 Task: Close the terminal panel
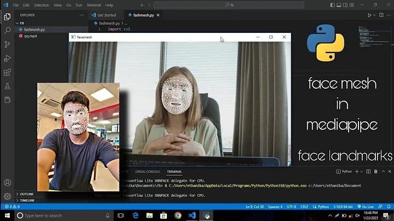pyautogui.click(x=390, y=172)
